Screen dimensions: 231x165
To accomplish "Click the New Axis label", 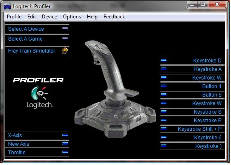I will tap(18, 144).
